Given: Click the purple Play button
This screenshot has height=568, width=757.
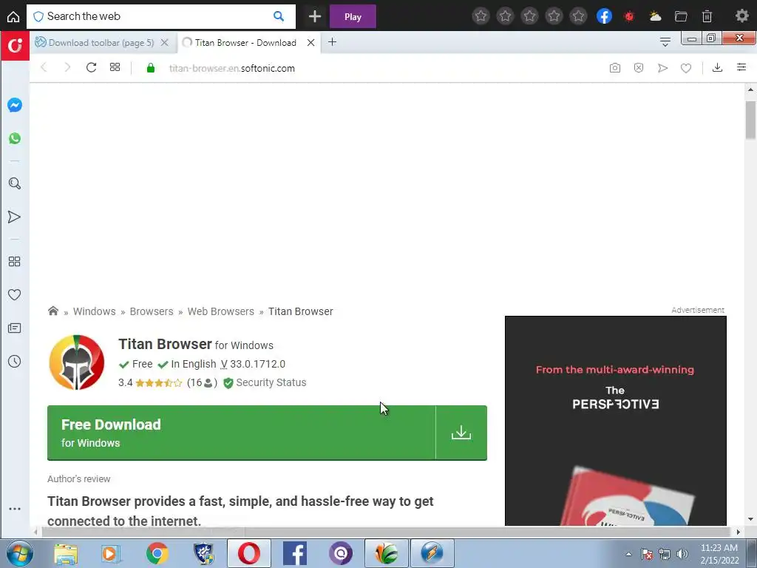Looking at the screenshot, I should (x=353, y=16).
